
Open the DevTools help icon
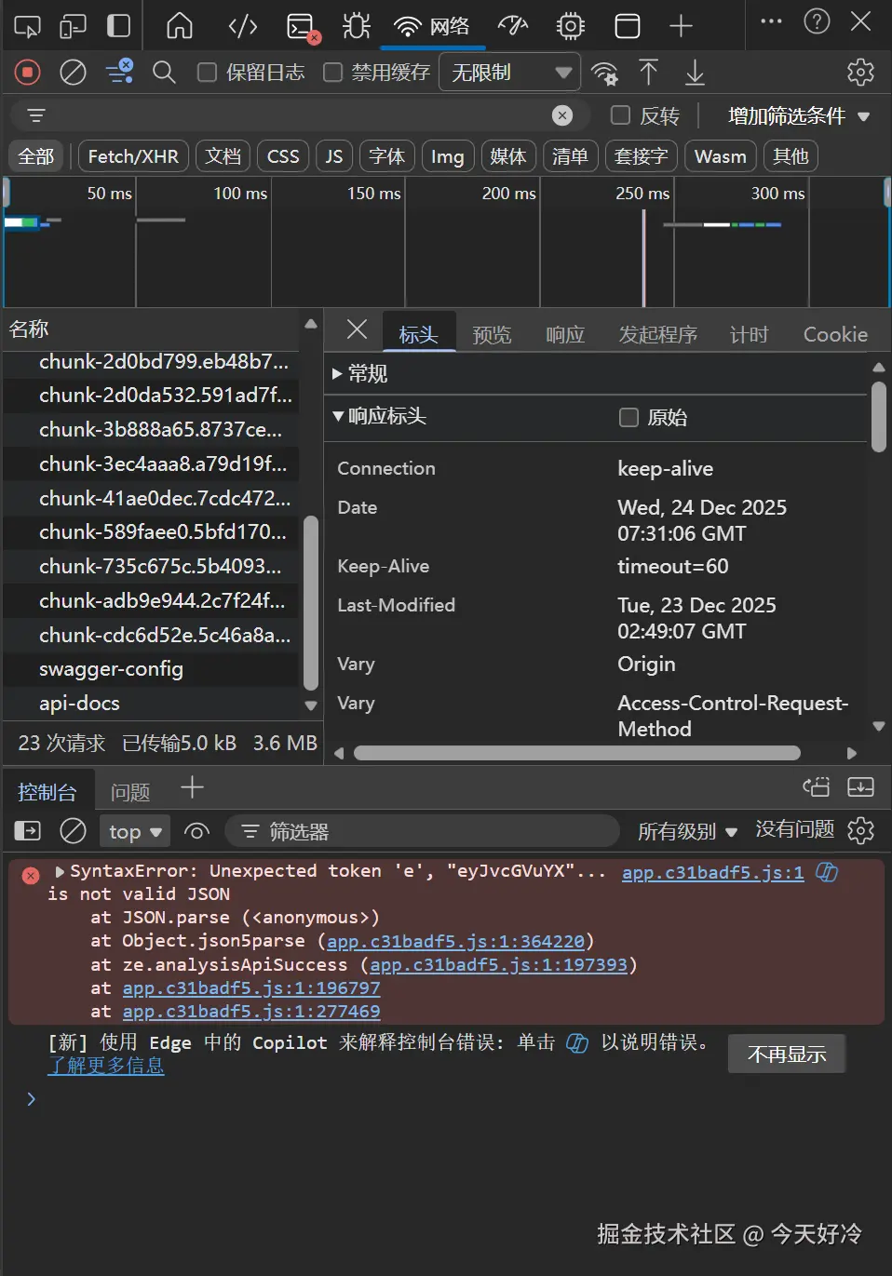(817, 21)
